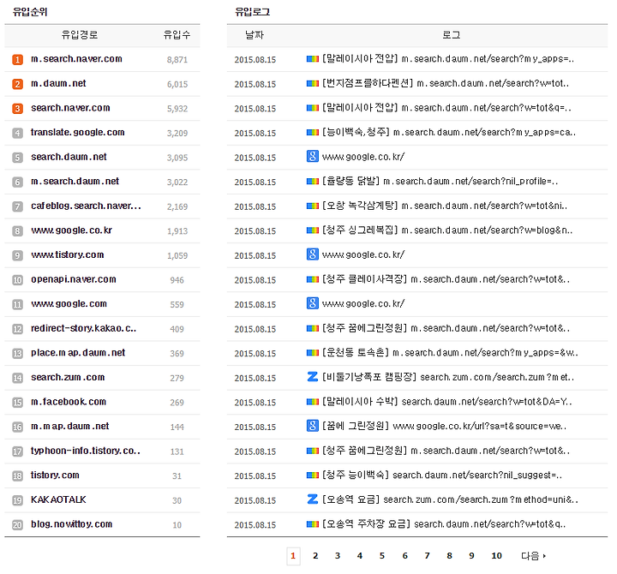Click the 유입경로 column header

point(80,35)
